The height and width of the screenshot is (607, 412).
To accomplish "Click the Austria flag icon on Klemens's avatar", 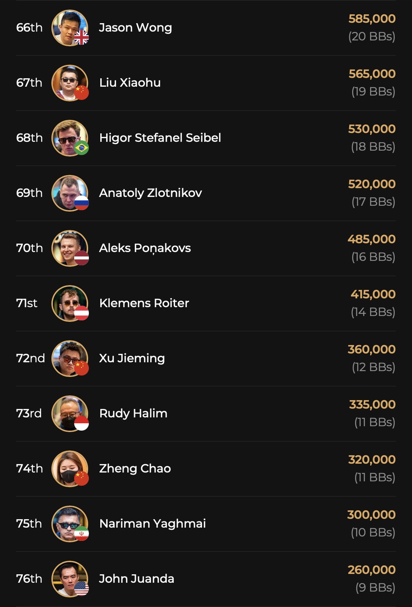I will pyautogui.click(x=82, y=313).
